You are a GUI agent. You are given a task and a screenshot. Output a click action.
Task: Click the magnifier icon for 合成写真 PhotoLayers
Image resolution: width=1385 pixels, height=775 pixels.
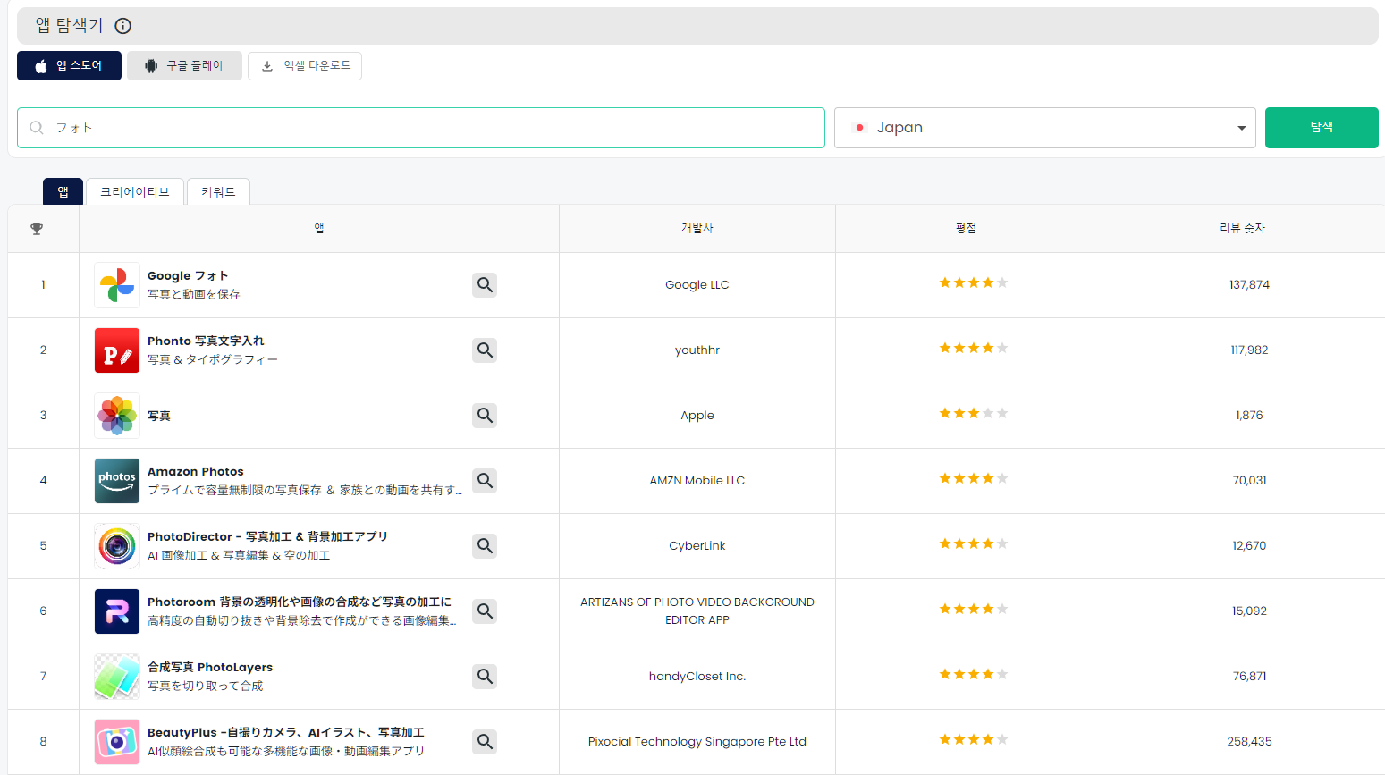click(485, 677)
